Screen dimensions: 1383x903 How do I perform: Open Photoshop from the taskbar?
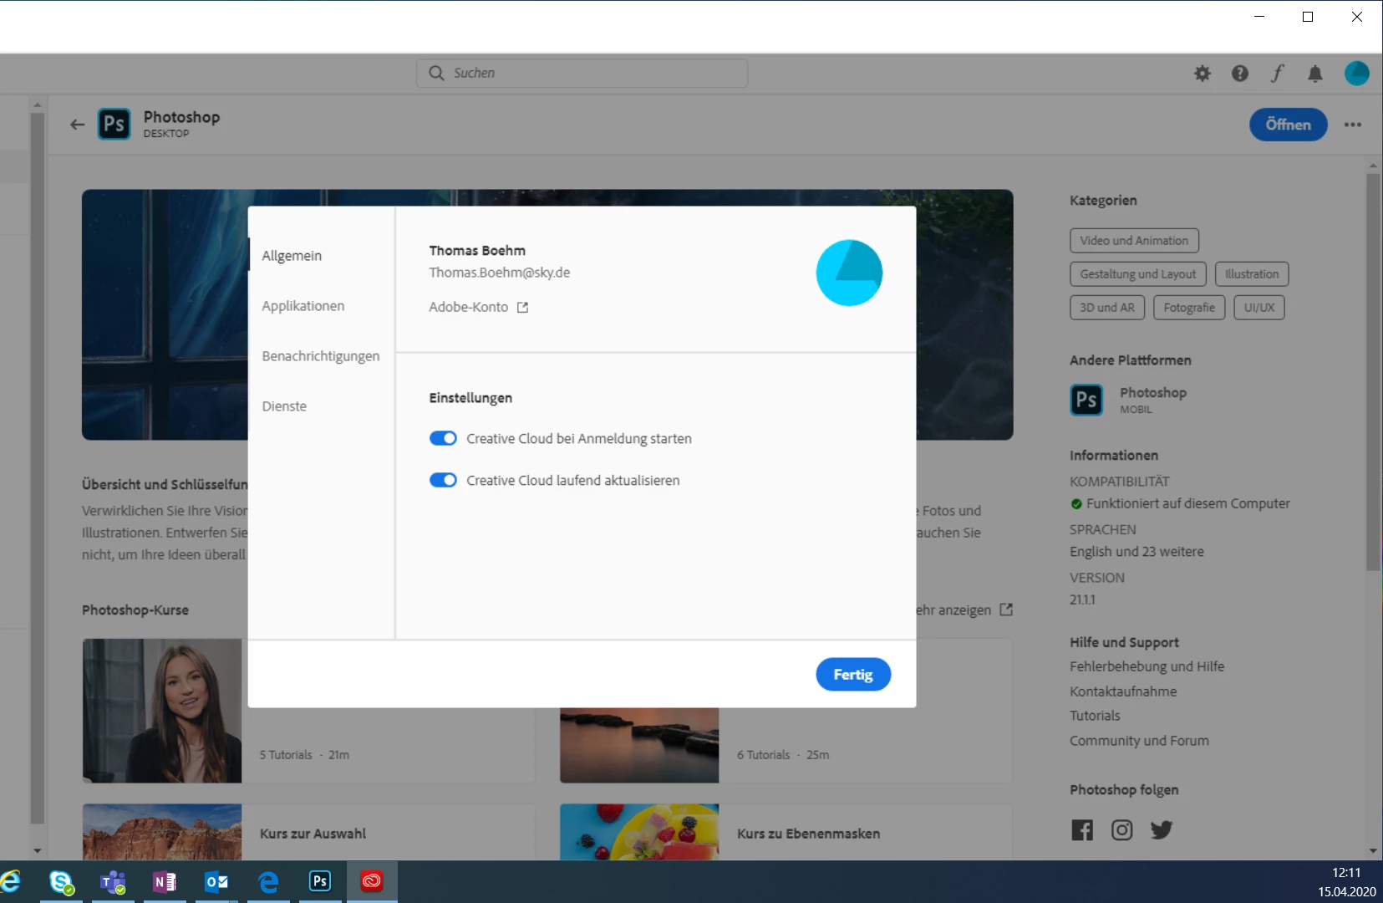coord(320,881)
